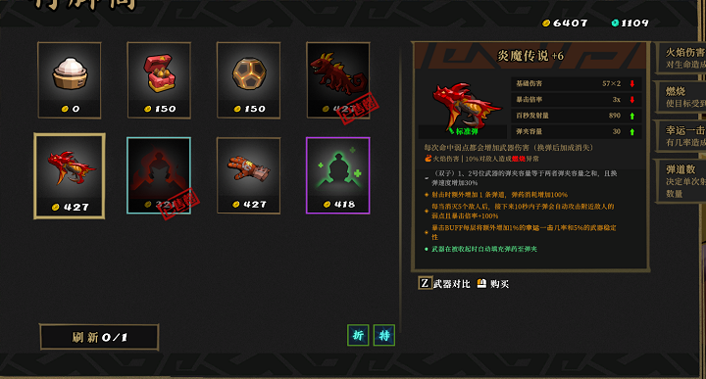Click the 炎魔传说 weapon preview image
The width and height of the screenshot is (706, 379).
(x=464, y=106)
